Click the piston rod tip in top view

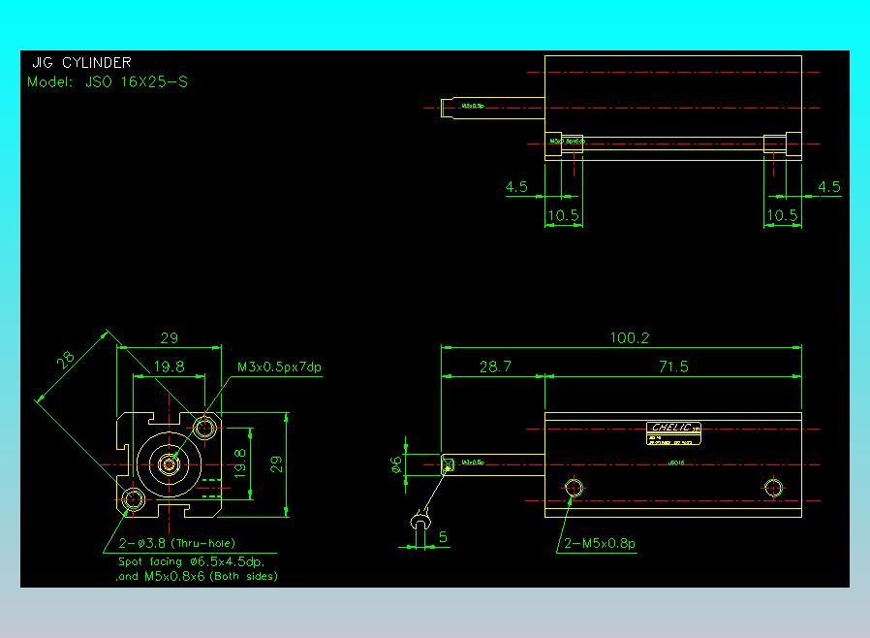448,107
